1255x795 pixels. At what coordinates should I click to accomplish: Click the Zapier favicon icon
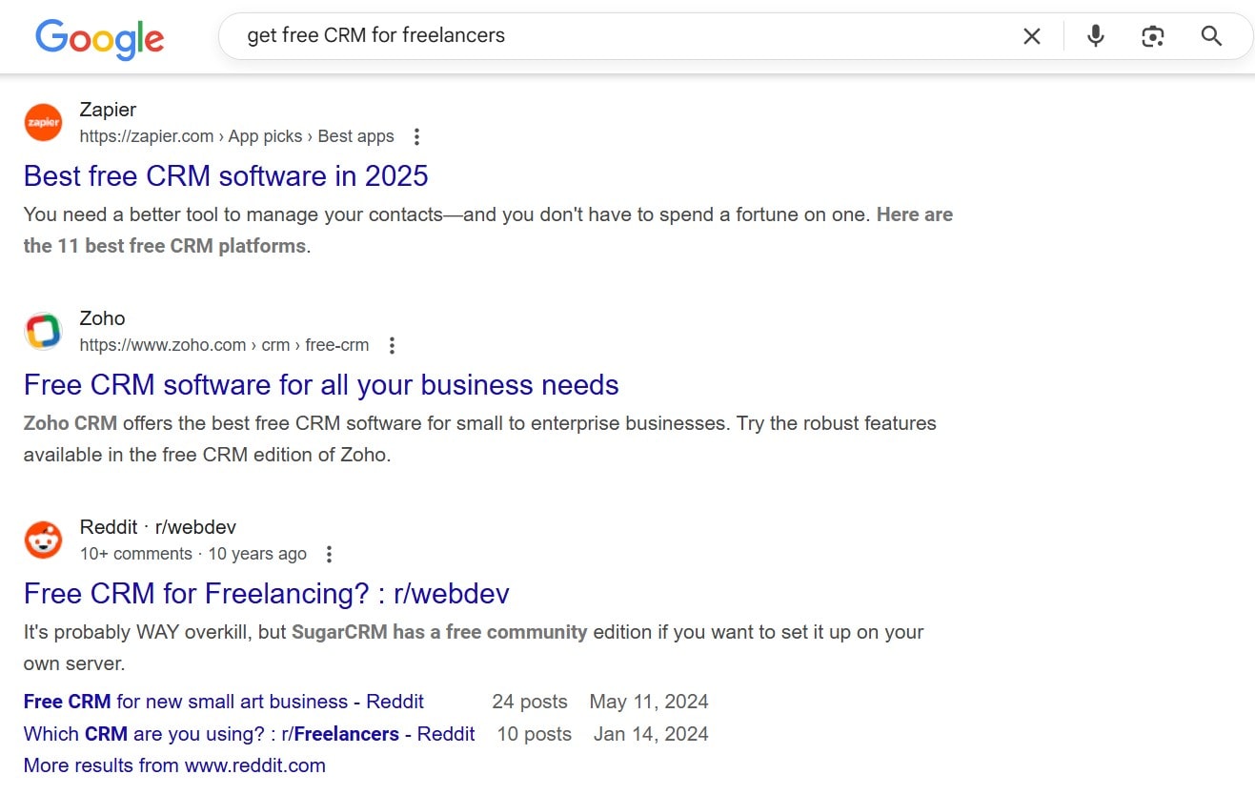(43, 122)
